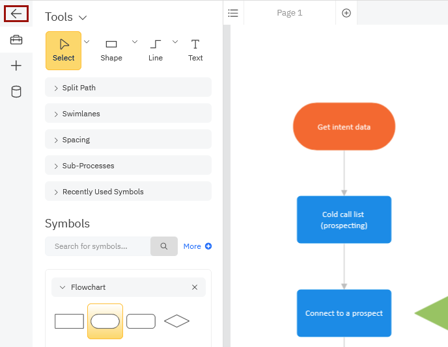The image size is (448, 347).
Task: Switch to the Page 1 tab
Action: (x=290, y=13)
